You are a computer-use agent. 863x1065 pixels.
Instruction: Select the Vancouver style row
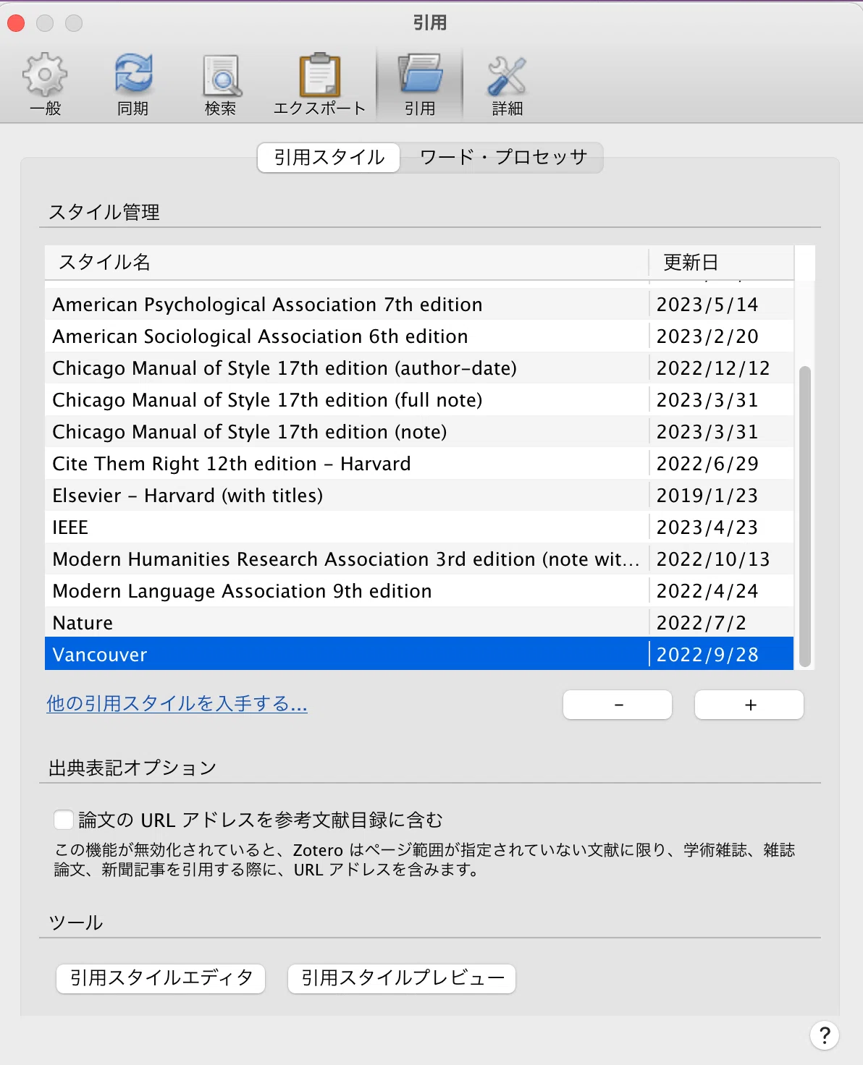tap(419, 654)
